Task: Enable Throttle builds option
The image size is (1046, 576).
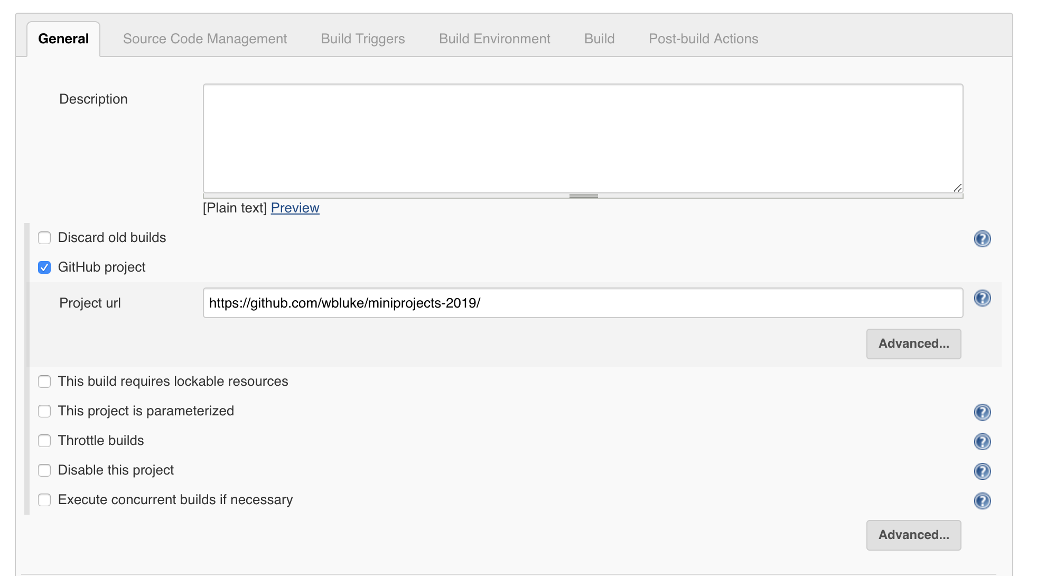Action: [x=44, y=441]
